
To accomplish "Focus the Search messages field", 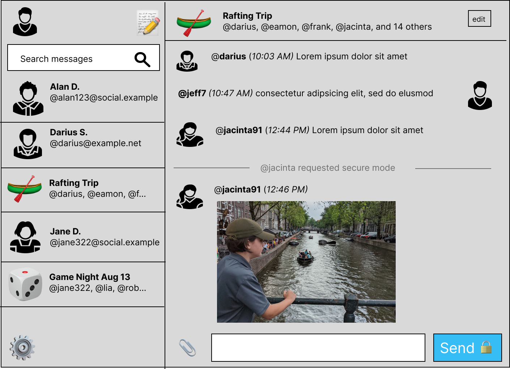I will pos(72,58).
